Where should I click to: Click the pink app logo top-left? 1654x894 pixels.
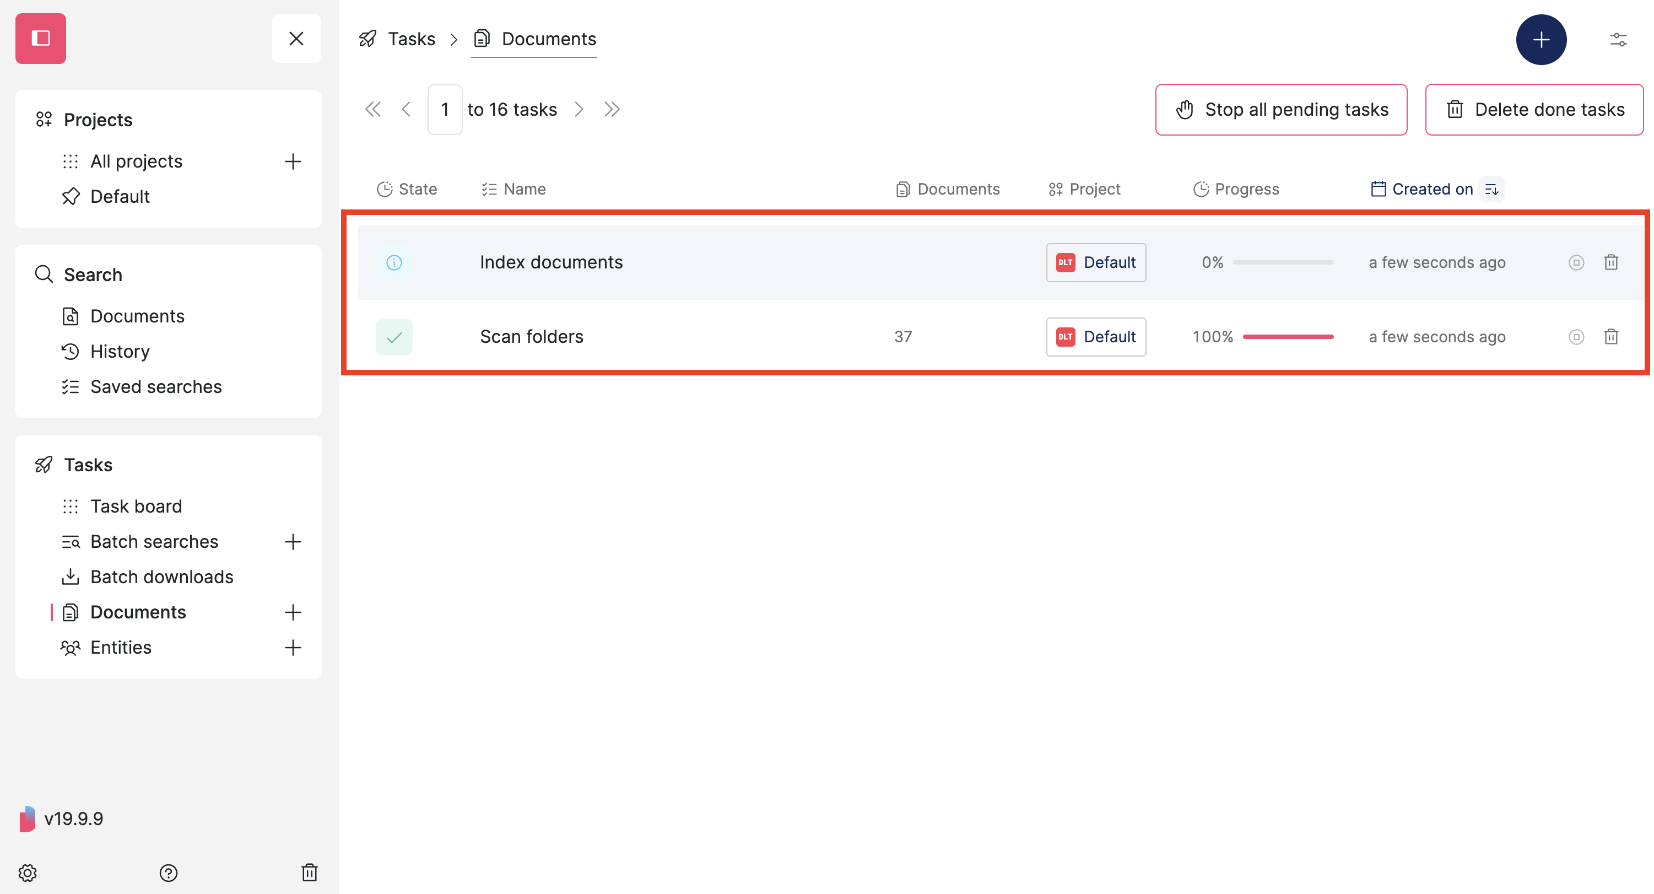pos(40,39)
